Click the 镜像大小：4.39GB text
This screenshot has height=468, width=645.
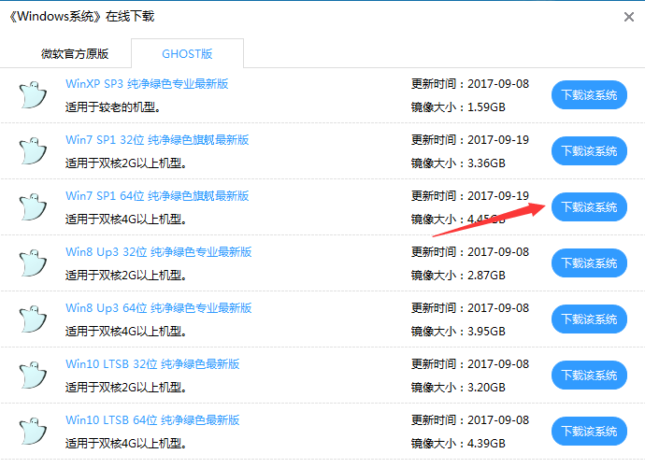(458, 444)
